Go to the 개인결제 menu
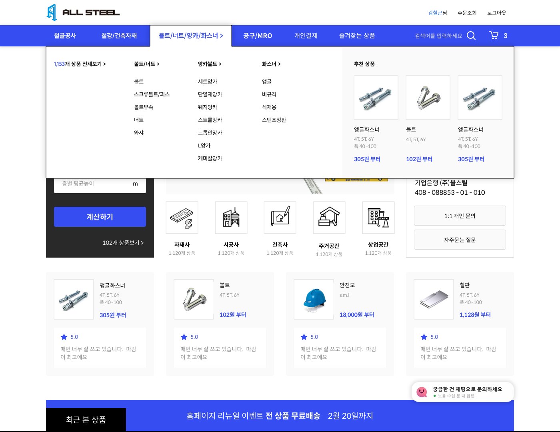This screenshot has height=432, width=560. (x=306, y=36)
